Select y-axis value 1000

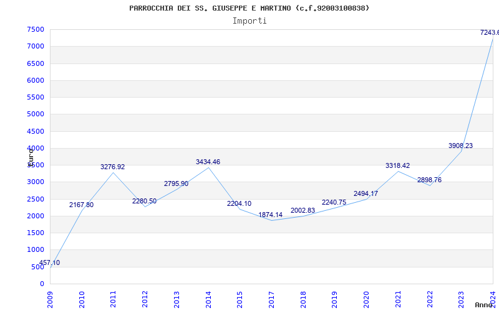(36, 250)
